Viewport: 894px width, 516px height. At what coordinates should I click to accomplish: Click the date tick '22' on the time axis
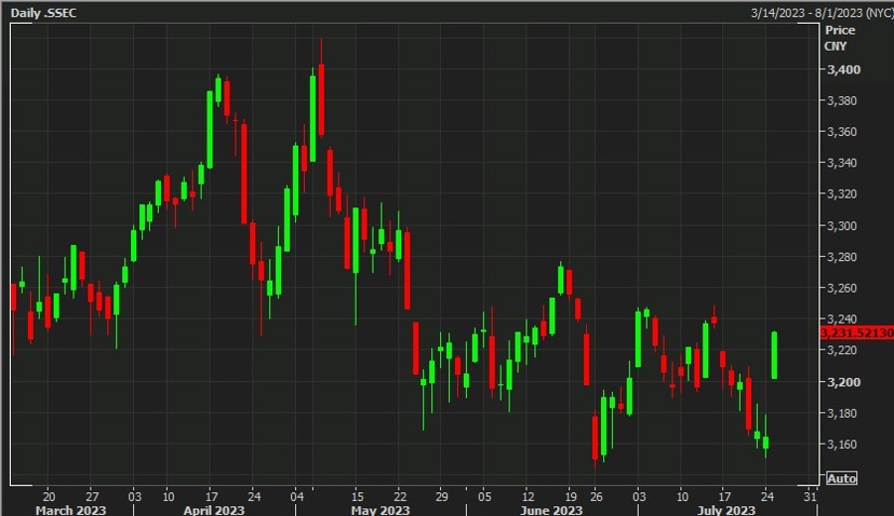coord(400,496)
